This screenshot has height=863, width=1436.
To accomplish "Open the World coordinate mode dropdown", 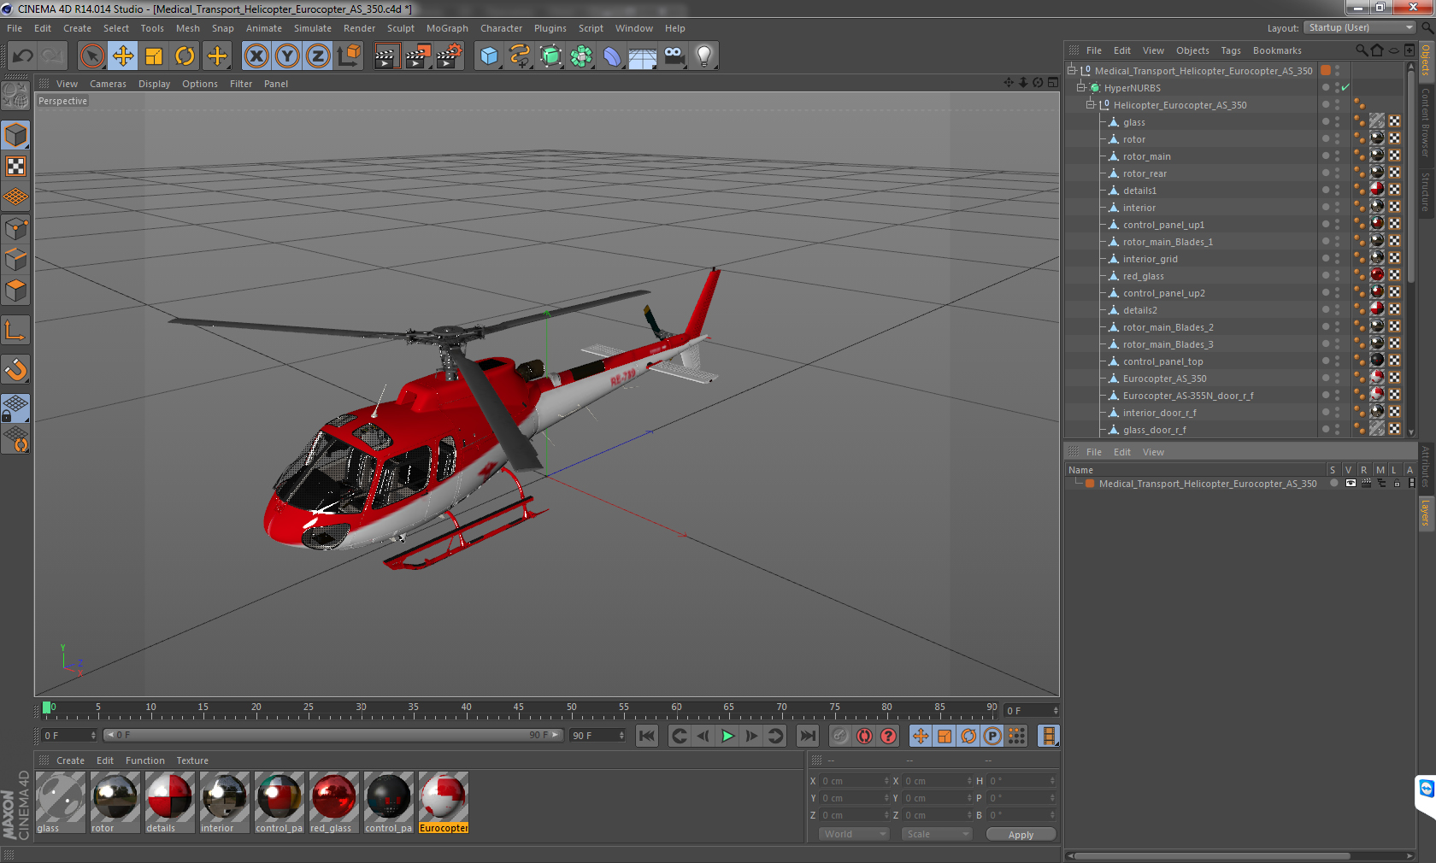I will (854, 834).
